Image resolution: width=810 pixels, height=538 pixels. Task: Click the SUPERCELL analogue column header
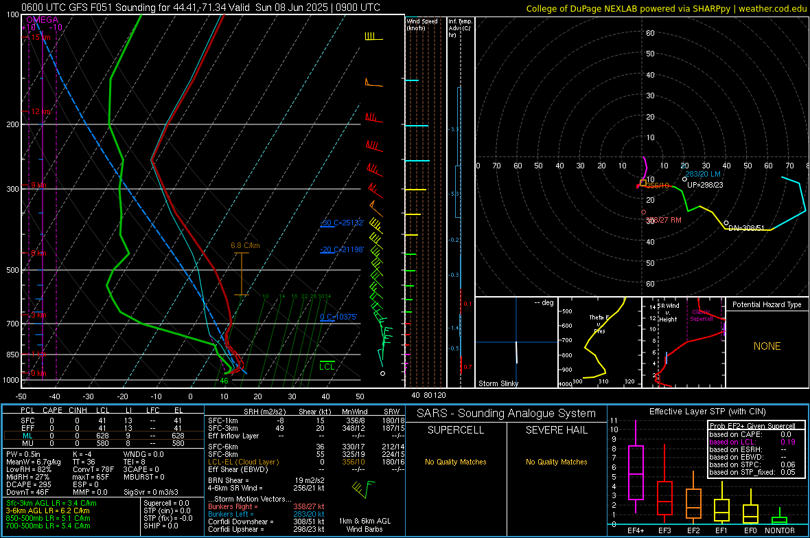pyautogui.click(x=456, y=430)
